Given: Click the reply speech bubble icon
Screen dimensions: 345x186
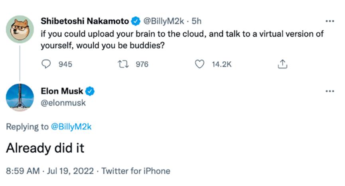Looking at the screenshot, I should [46, 64].
